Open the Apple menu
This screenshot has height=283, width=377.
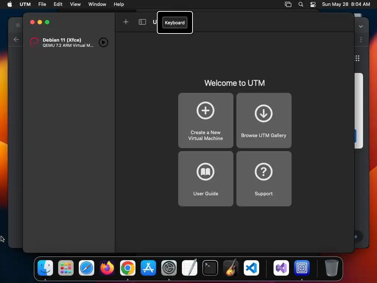(x=10, y=4)
